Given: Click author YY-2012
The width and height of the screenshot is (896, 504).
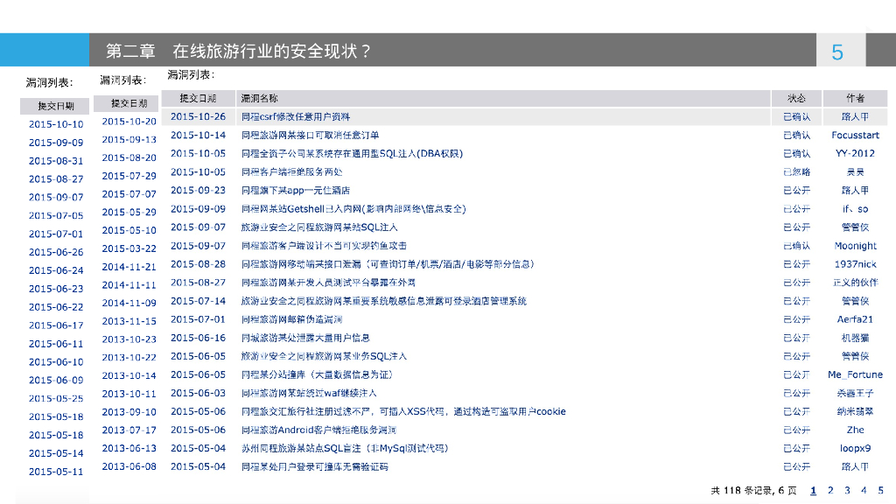Looking at the screenshot, I should click(855, 154).
